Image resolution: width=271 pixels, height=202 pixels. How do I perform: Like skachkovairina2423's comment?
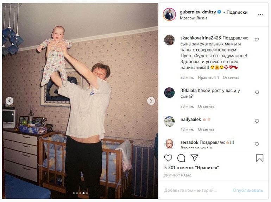point(257,39)
